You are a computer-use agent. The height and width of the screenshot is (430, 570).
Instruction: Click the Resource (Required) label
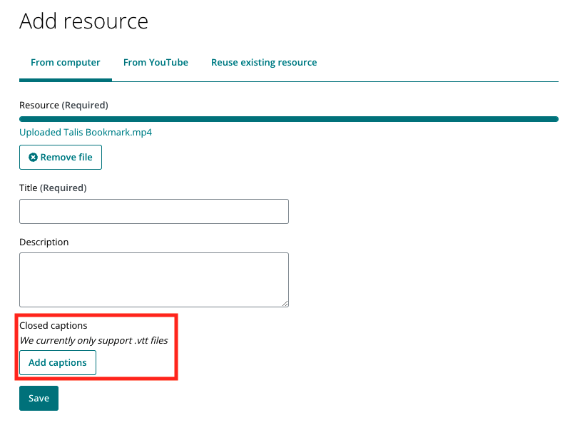coord(63,106)
